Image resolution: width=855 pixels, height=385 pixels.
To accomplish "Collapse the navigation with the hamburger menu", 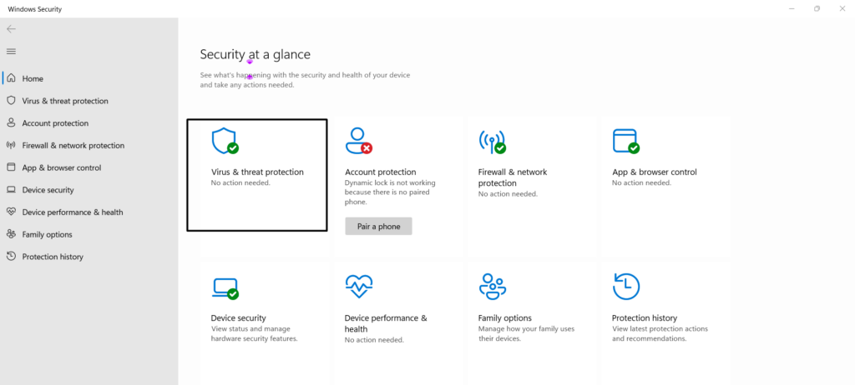I will (x=12, y=52).
